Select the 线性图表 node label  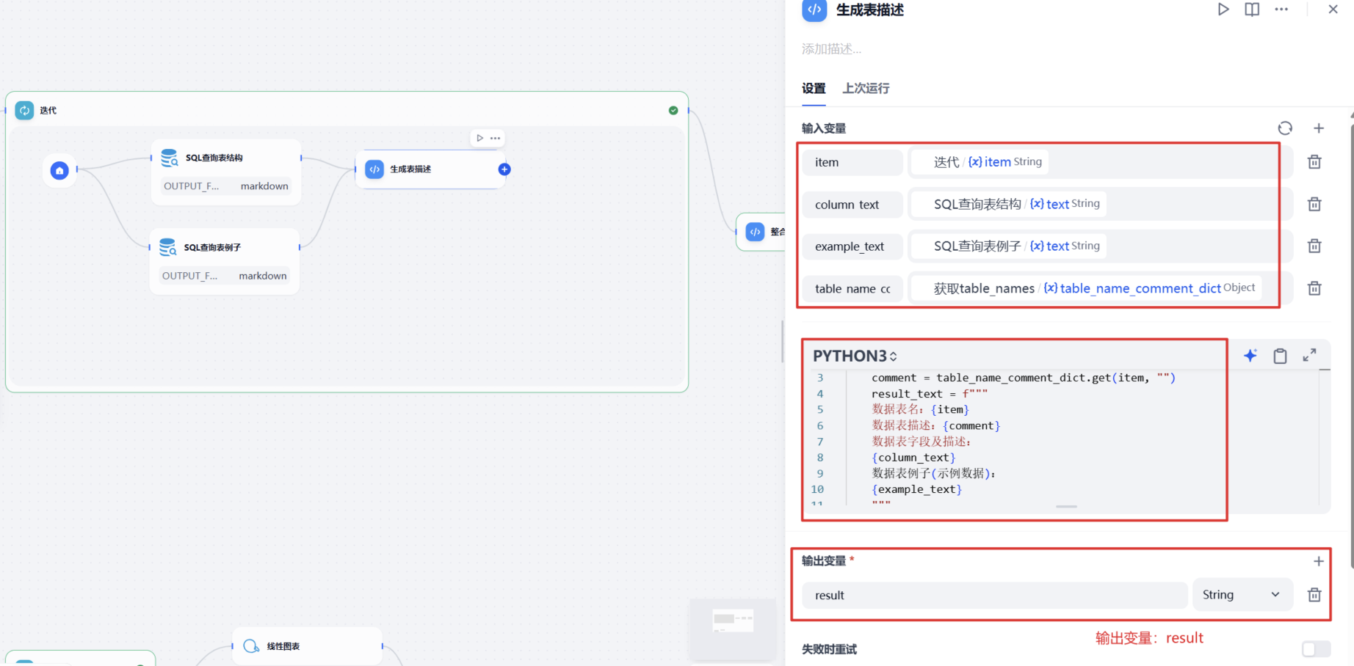click(283, 646)
